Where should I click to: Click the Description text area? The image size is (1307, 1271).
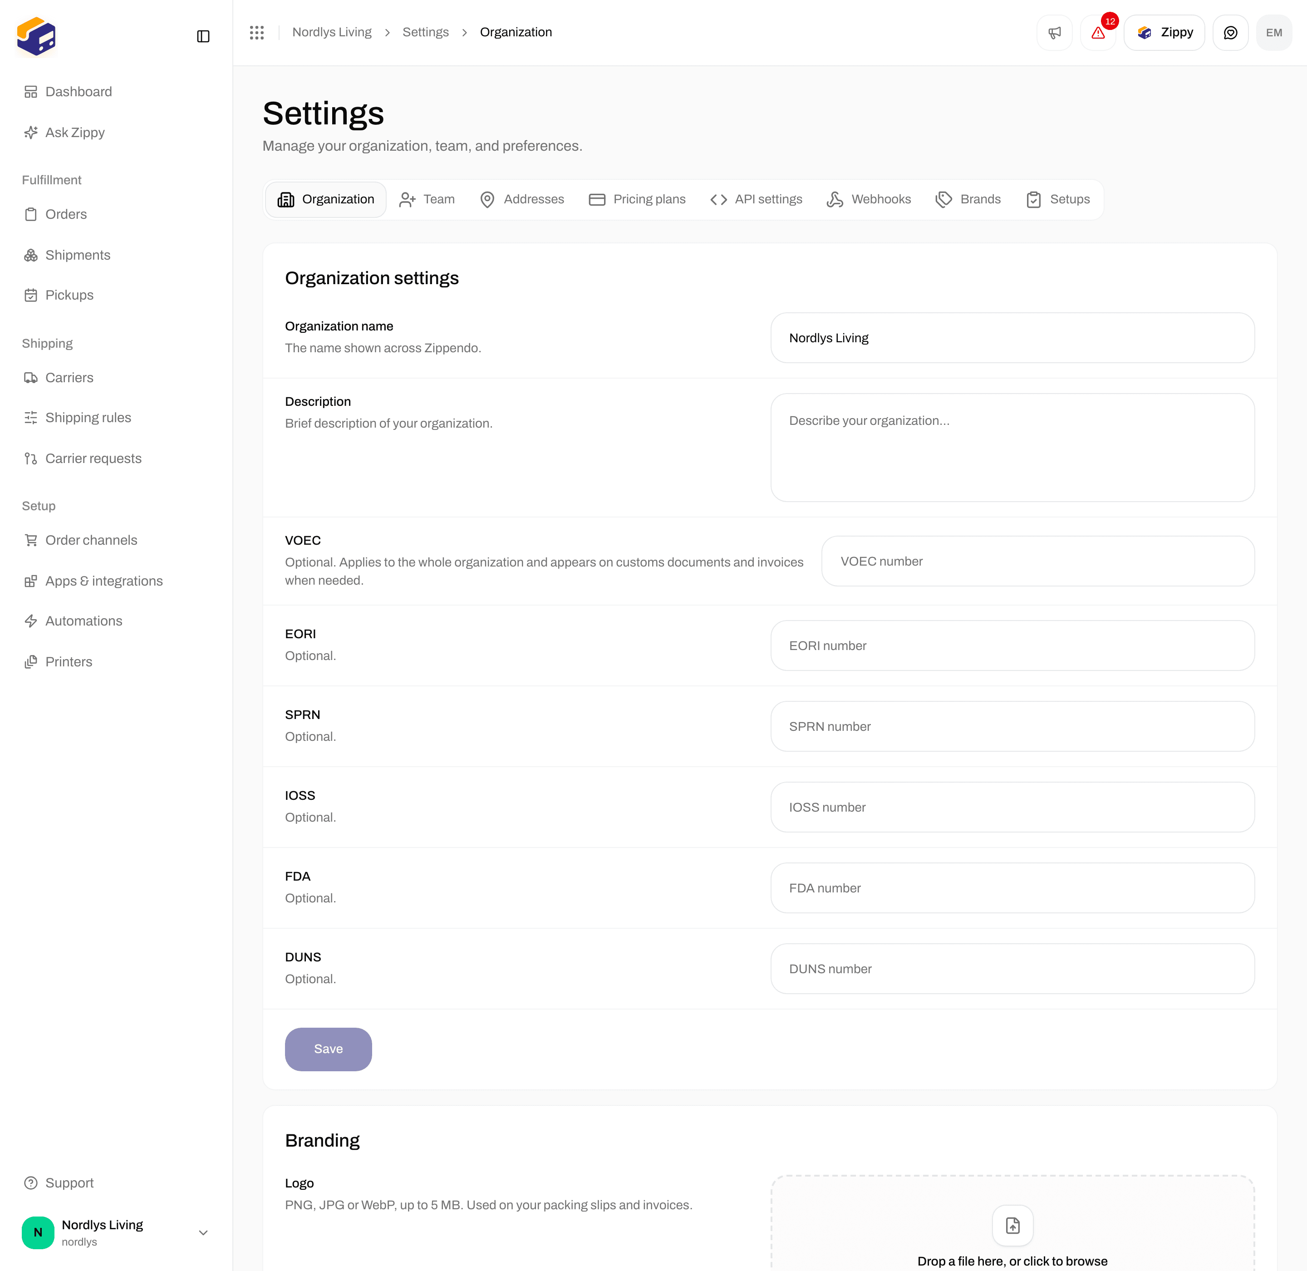click(x=1012, y=448)
